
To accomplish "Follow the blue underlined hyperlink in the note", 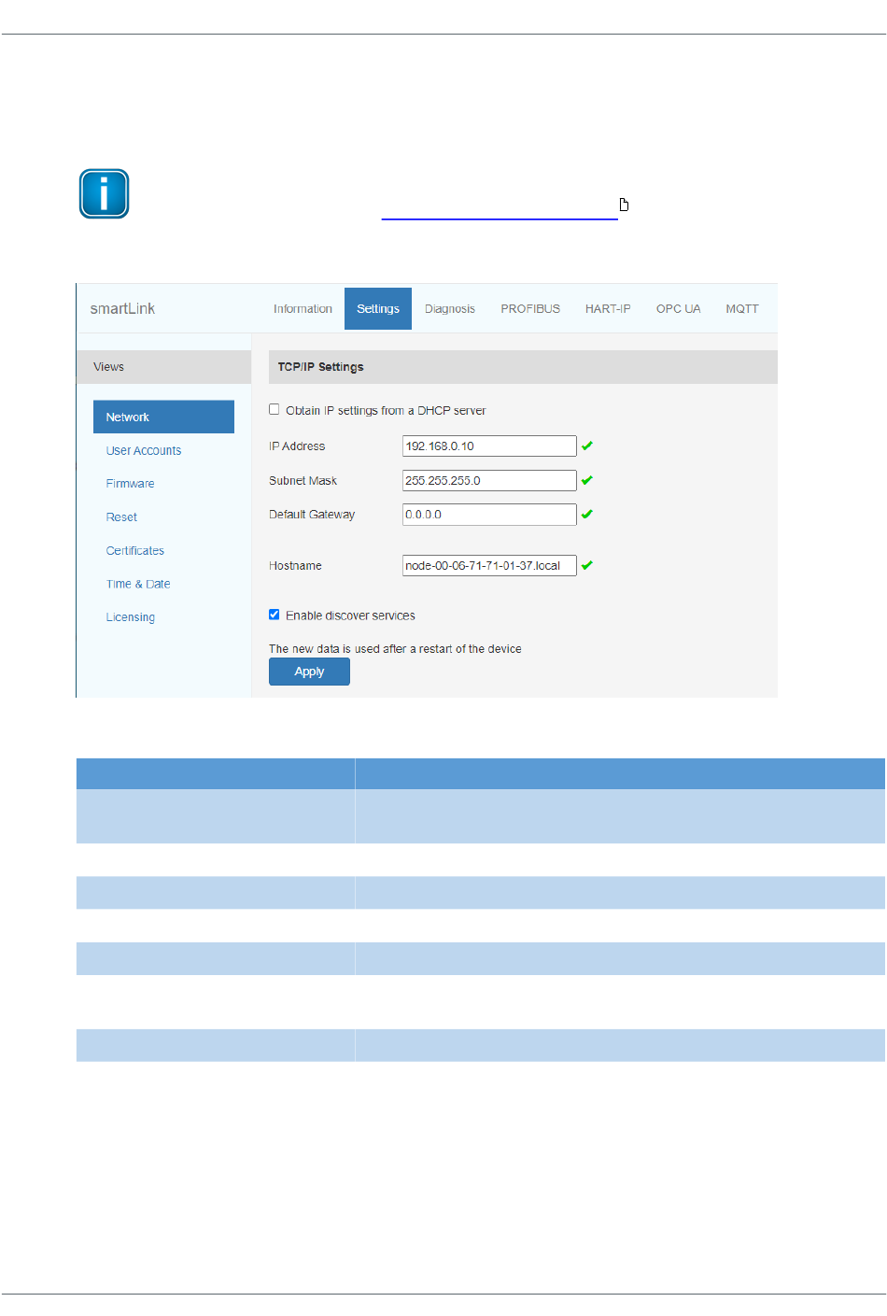I will click(x=500, y=213).
